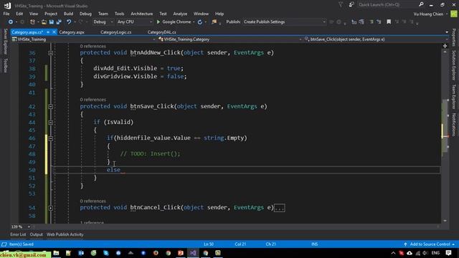
Task: Open the Error List panel tab
Action: tap(18, 234)
